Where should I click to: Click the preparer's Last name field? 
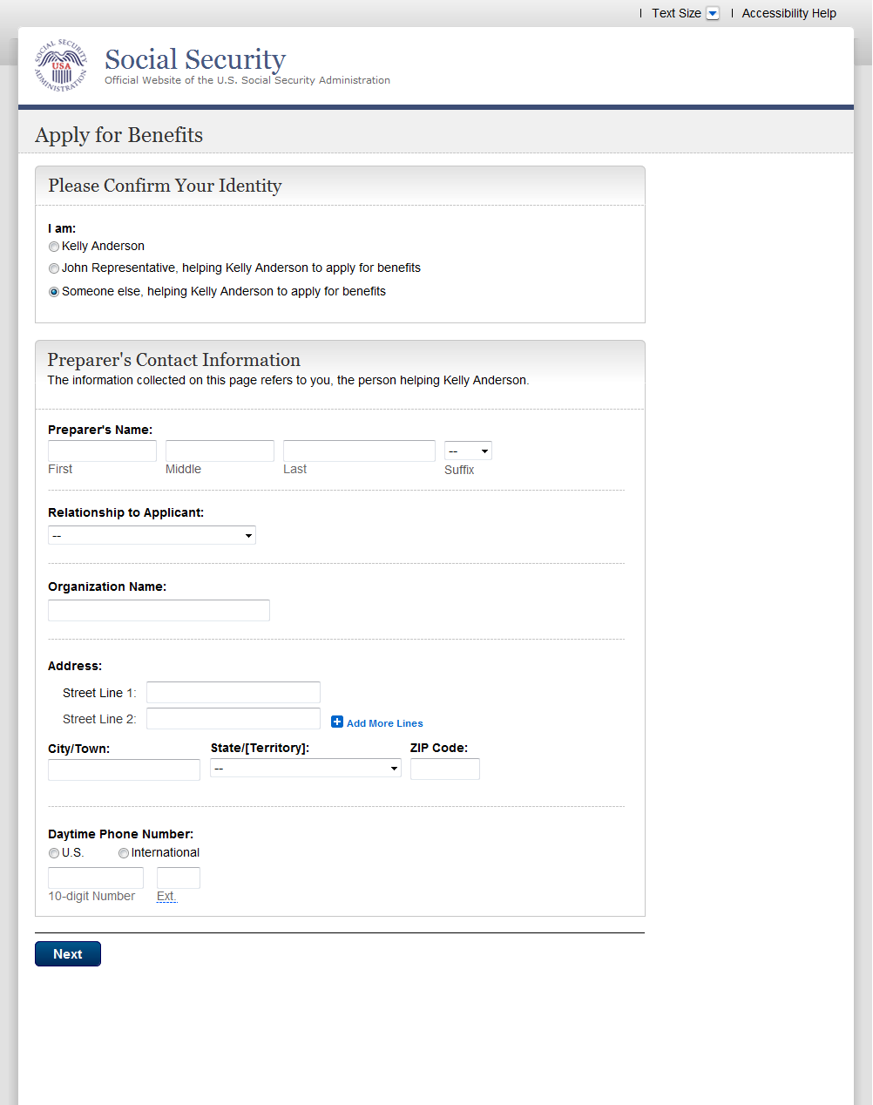click(x=359, y=451)
